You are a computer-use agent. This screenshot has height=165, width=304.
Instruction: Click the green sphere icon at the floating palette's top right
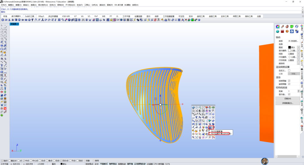pos(213,107)
